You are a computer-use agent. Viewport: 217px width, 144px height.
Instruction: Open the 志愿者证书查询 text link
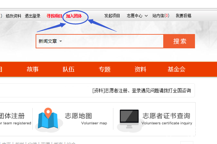(166, 116)
